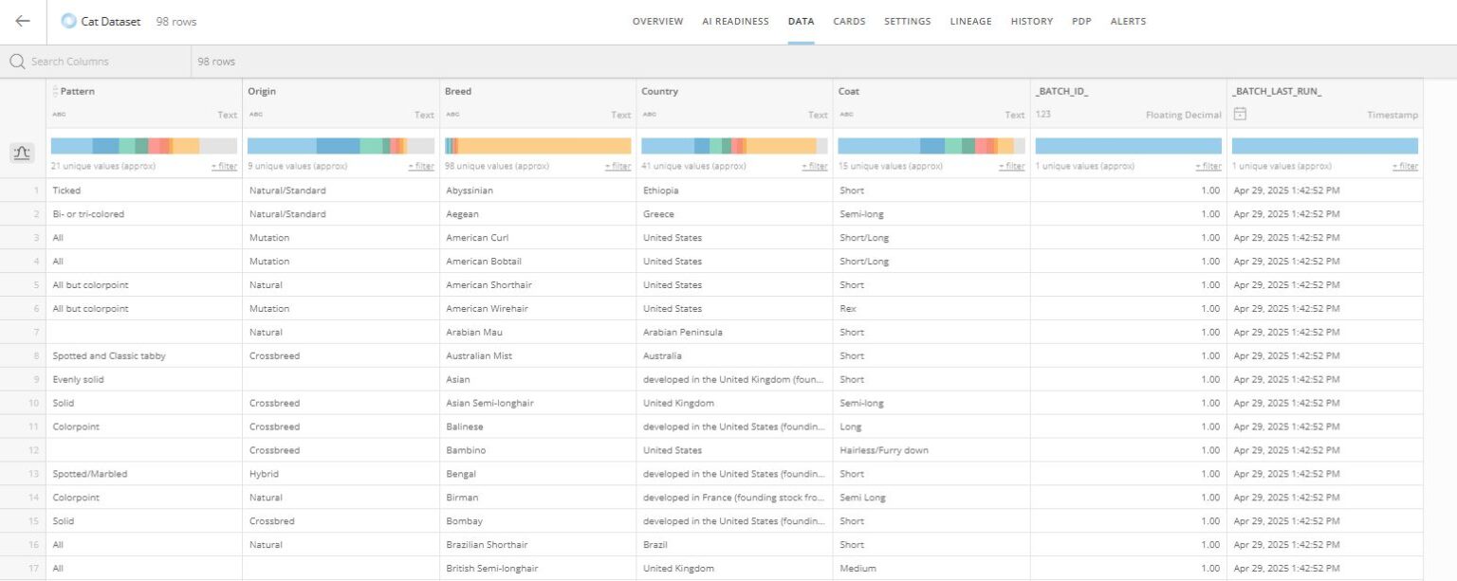Open the Alerts tab
Image resolution: width=1457 pixels, height=581 pixels.
[1128, 22]
